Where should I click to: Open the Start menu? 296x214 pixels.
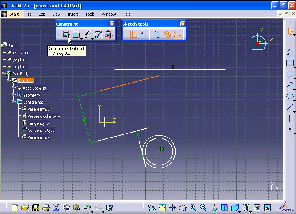(x=14, y=14)
